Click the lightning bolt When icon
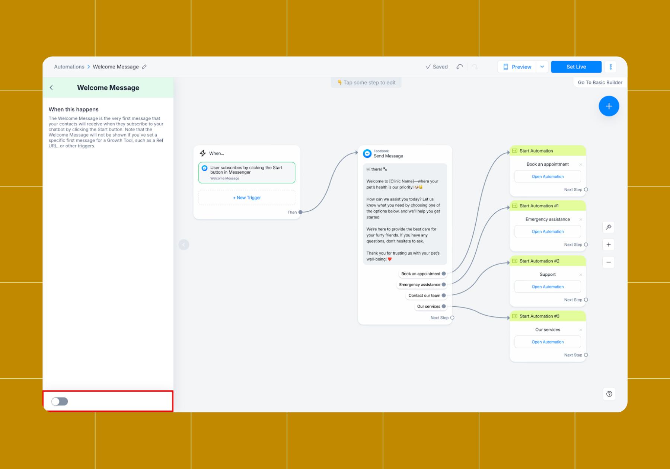Screen dimensions: 670x469 [x=203, y=153]
